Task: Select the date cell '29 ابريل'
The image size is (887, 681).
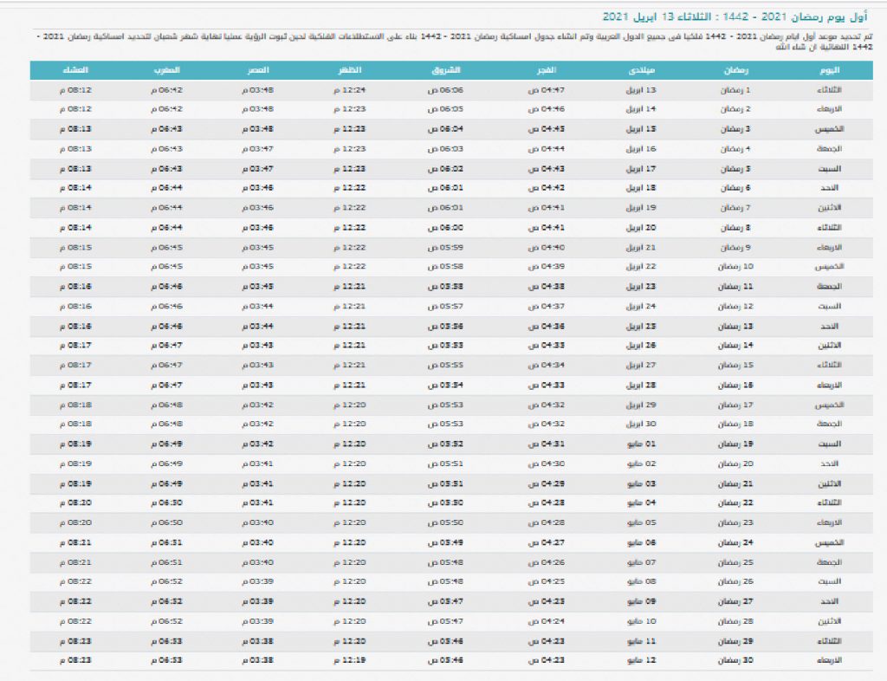Action: coord(641,405)
